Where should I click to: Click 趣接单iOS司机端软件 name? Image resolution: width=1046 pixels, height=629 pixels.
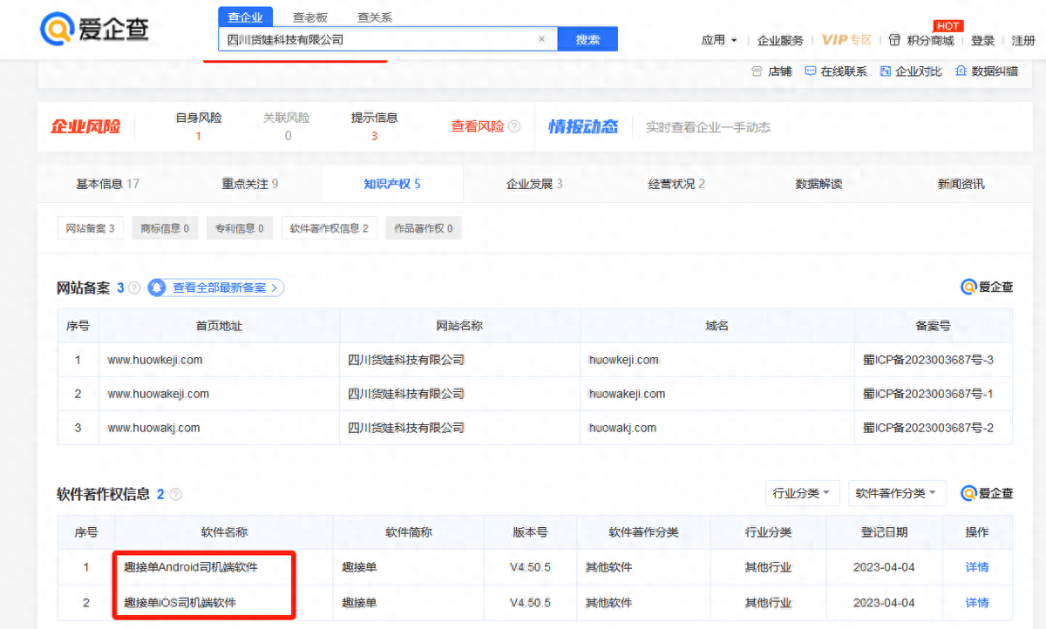(180, 603)
